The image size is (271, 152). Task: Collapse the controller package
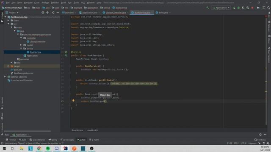tap(21, 38)
